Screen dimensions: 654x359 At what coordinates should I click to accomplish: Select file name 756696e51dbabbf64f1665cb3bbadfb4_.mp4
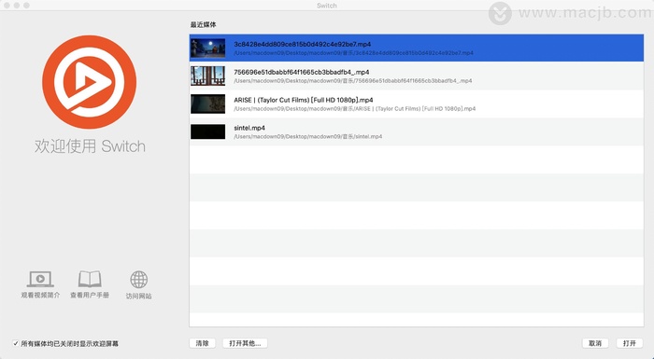[302, 72]
